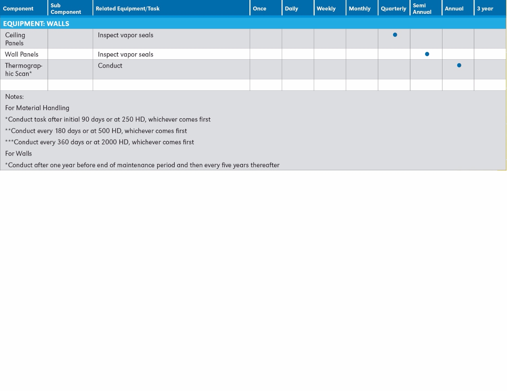Select the Daily column header
507x391 pixels.
[x=291, y=9]
